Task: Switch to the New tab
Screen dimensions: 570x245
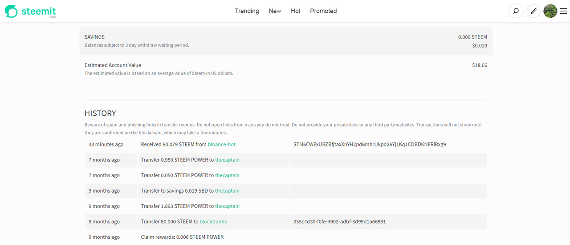Action: click(x=275, y=11)
